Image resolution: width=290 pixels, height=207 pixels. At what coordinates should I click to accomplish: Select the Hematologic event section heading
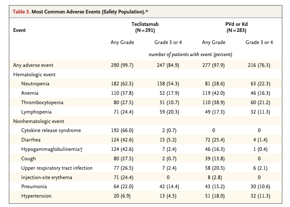tap(34, 75)
